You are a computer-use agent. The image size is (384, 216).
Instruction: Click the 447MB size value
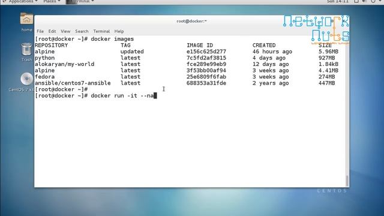326,83
